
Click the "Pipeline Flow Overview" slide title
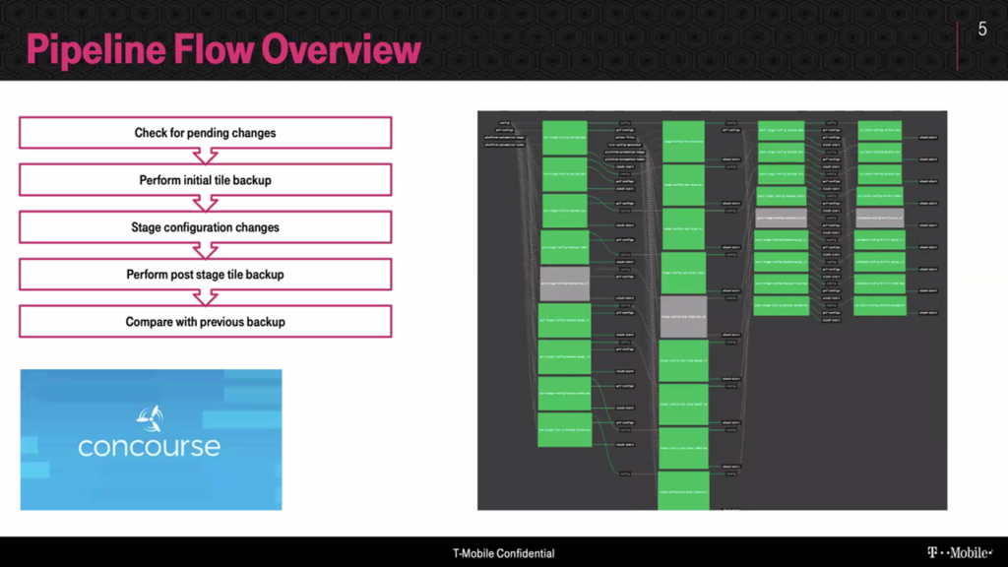pyautogui.click(x=223, y=49)
